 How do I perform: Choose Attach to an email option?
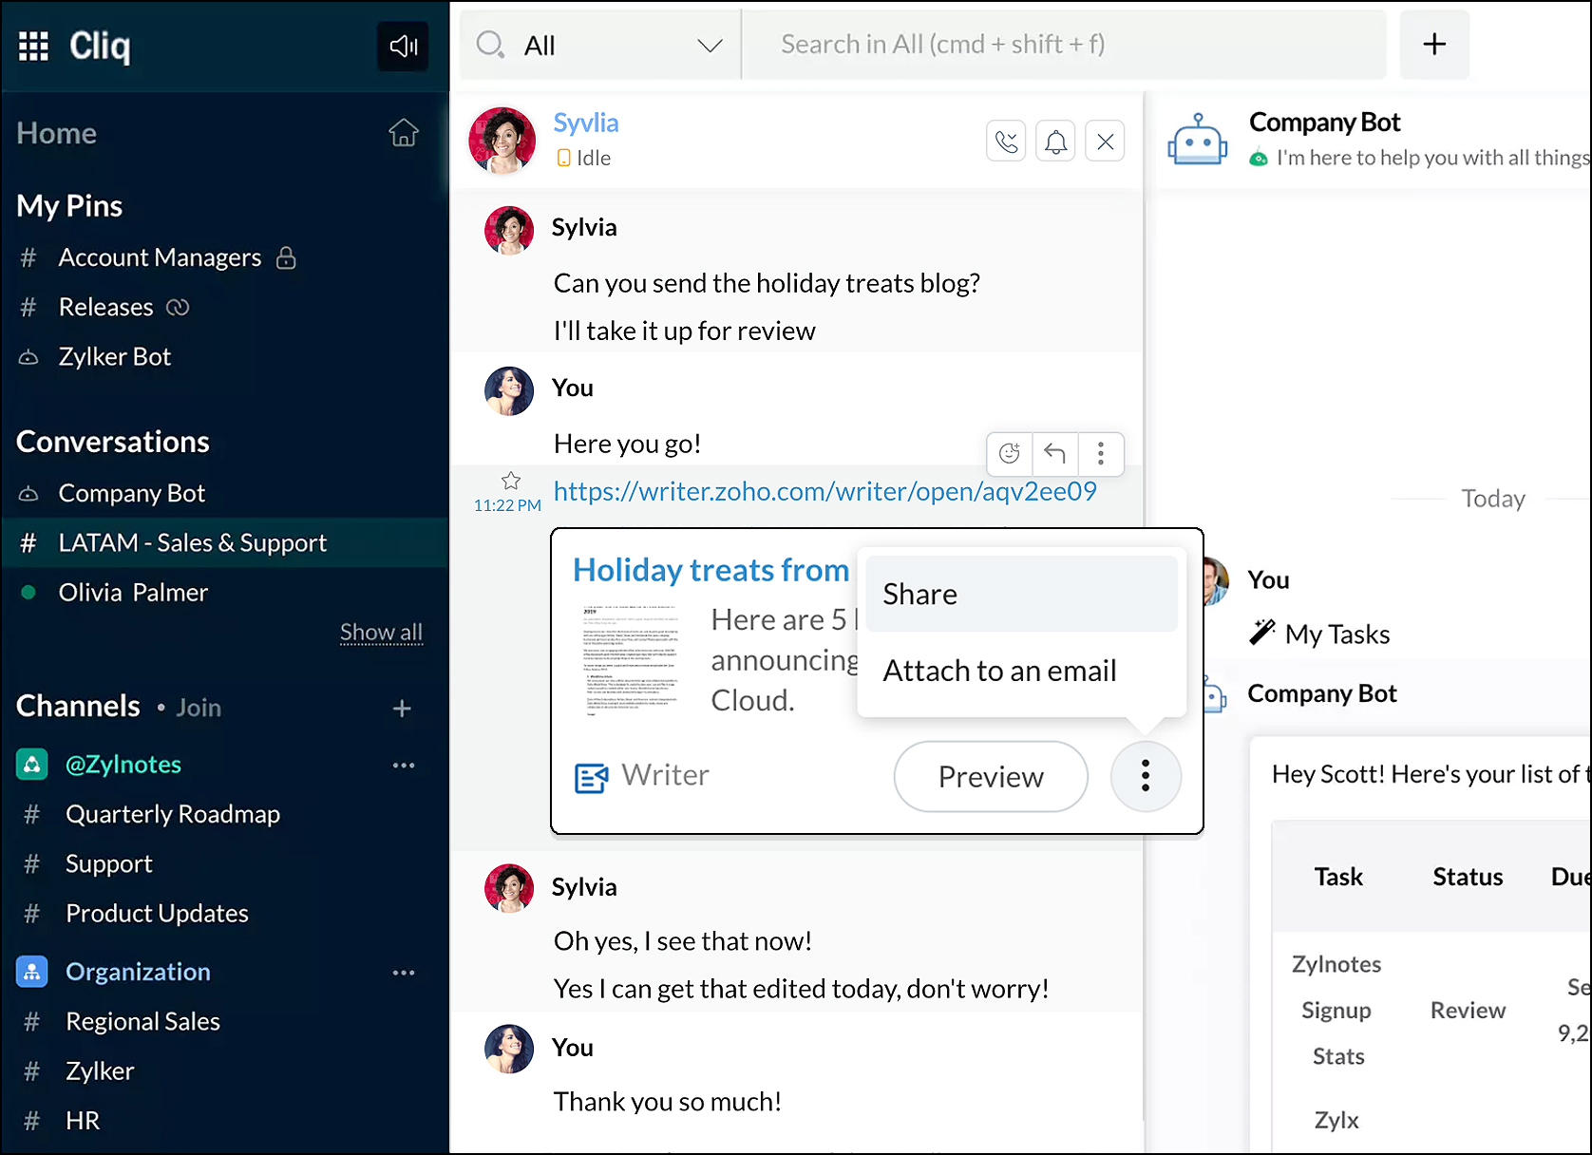999,671
